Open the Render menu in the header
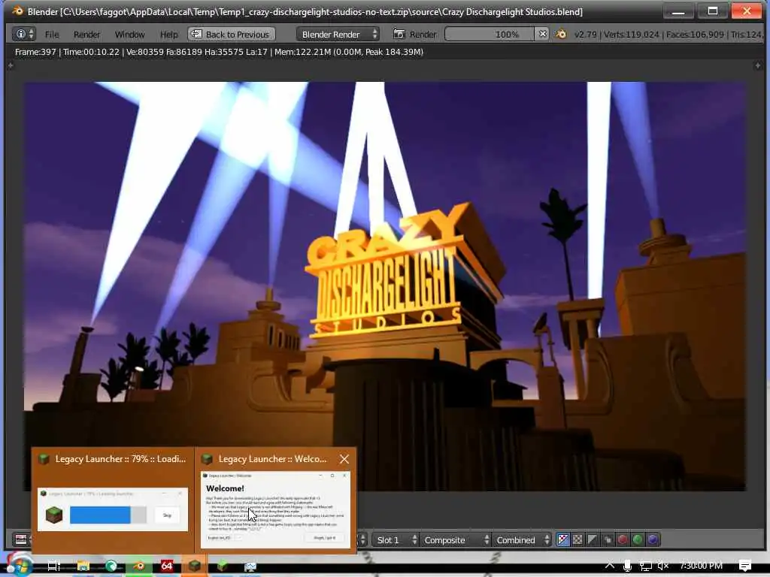Image resolution: width=770 pixels, height=577 pixels. [87, 35]
